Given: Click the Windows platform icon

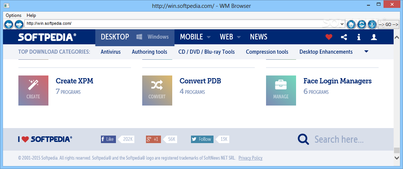Looking at the screenshot, I should pos(140,37).
